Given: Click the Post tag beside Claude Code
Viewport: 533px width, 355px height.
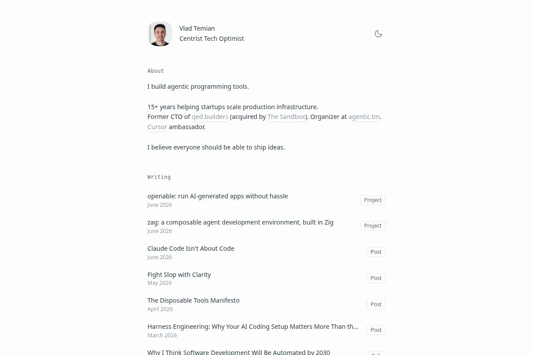Looking at the screenshot, I should pos(376,252).
